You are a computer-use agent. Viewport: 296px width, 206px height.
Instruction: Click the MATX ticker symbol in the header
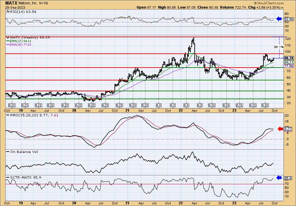[11, 3]
